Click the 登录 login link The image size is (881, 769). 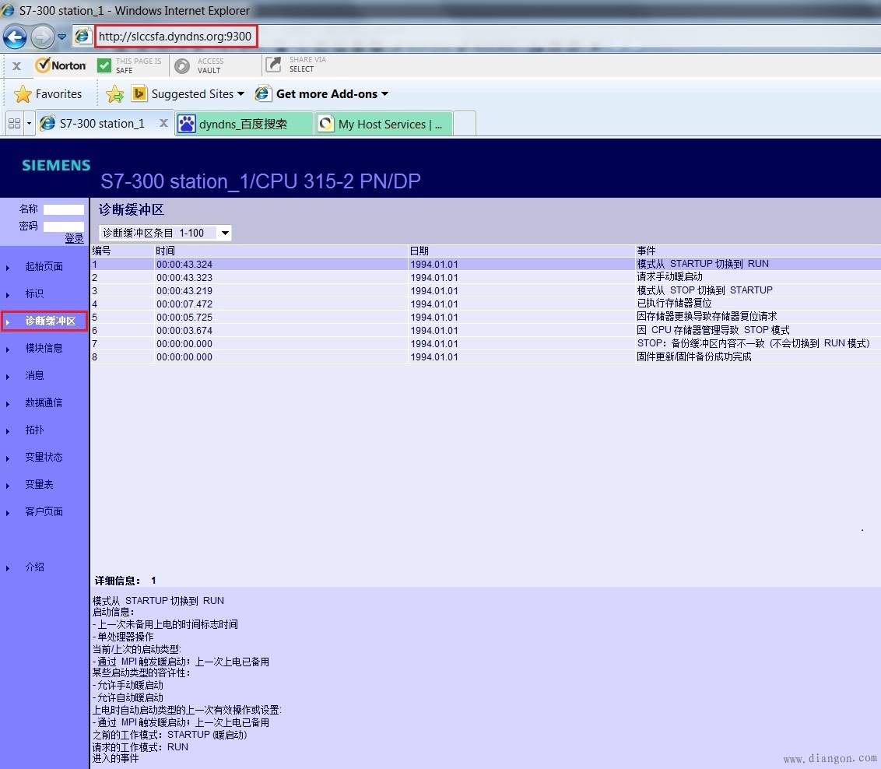click(x=74, y=239)
